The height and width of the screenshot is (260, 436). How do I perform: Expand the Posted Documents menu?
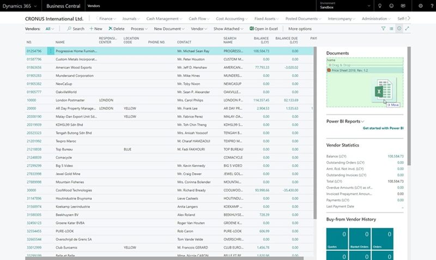coord(303,19)
